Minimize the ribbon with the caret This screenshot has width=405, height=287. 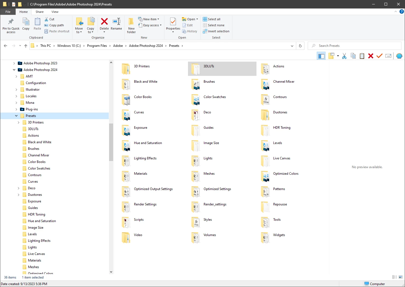[395, 12]
